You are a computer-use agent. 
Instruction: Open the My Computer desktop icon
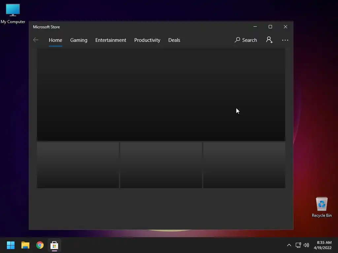[13, 14]
